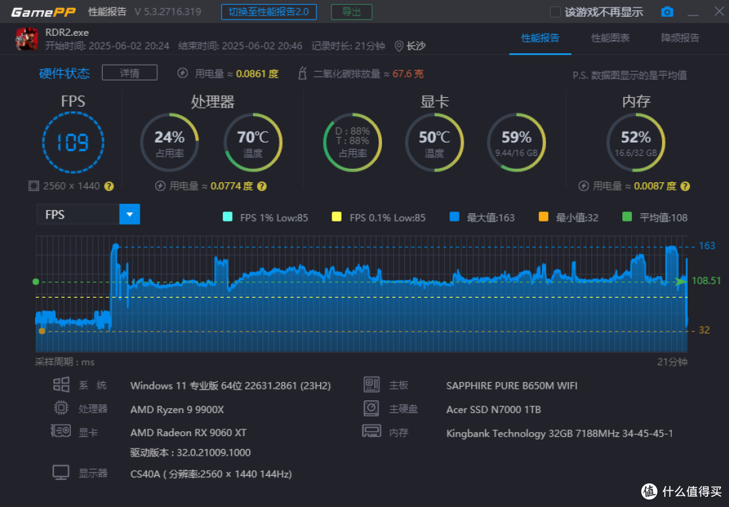Click the graphics card icon in hardware list
Viewport: 729px width, 507px height.
pos(61,431)
